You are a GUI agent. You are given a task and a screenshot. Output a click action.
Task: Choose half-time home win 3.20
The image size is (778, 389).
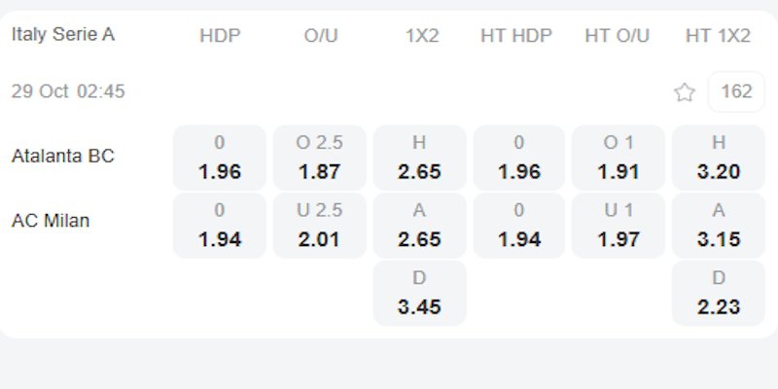pos(719,158)
